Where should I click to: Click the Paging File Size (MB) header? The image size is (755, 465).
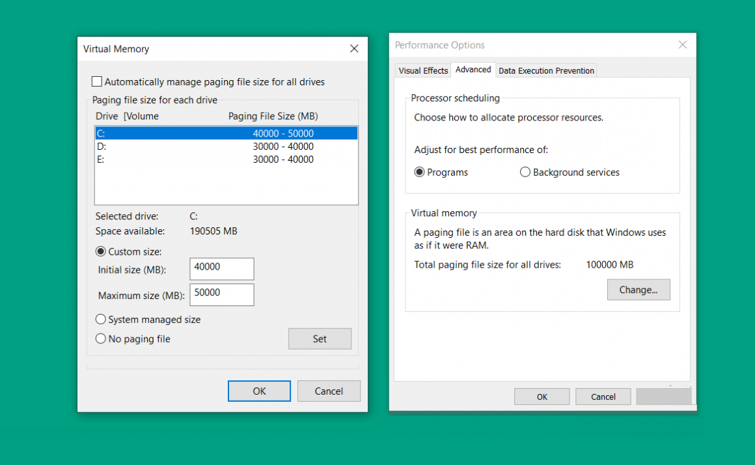pyautogui.click(x=273, y=116)
